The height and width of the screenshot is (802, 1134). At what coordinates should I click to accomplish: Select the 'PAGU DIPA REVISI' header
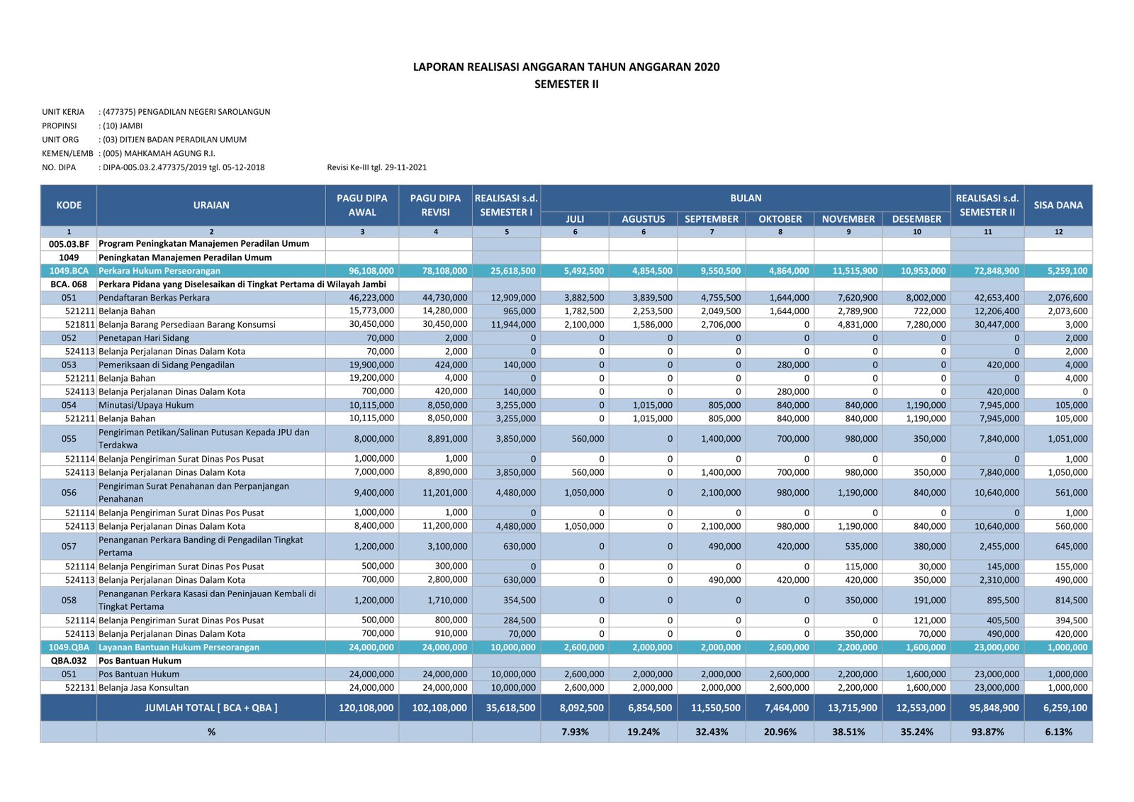click(435, 205)
